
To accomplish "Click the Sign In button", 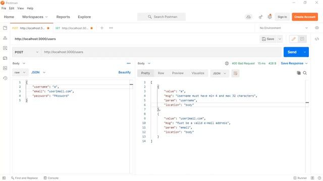I will [282, 17].
